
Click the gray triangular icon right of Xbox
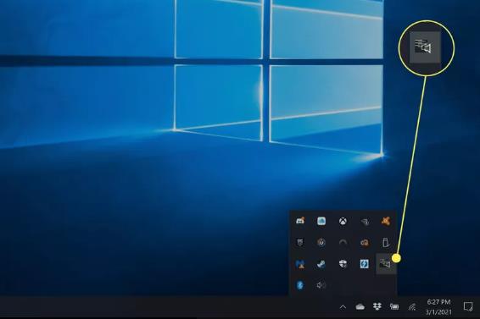[x=365, y=222]
